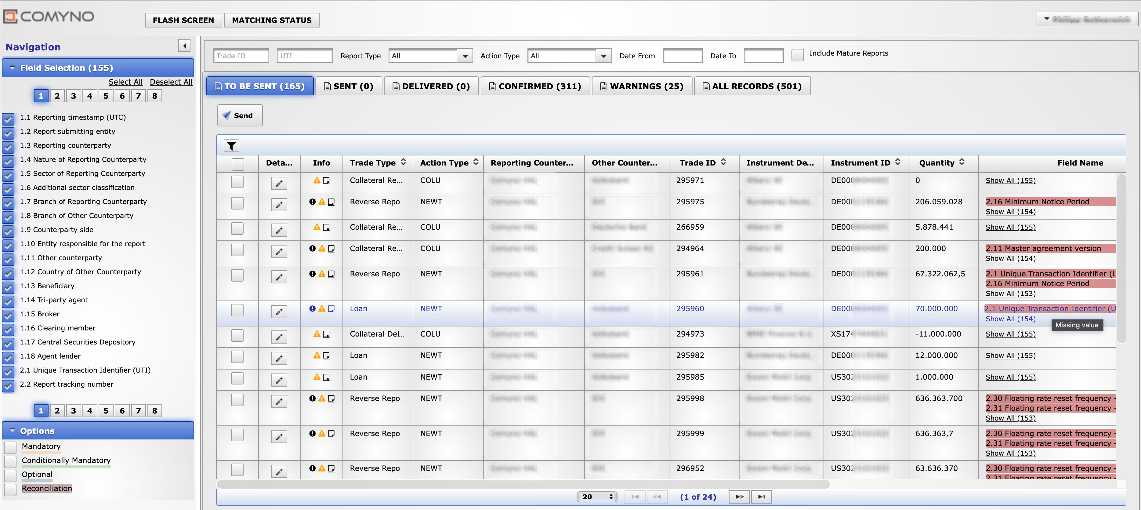Enable the Reconciliation option checkbox
Image resolution: width=1141 pixels, height=510 pixels.
coord(10,489)
